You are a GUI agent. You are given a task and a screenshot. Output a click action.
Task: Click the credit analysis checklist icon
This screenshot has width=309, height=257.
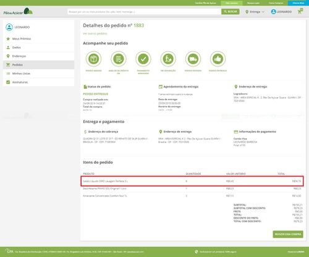point(119,59)
